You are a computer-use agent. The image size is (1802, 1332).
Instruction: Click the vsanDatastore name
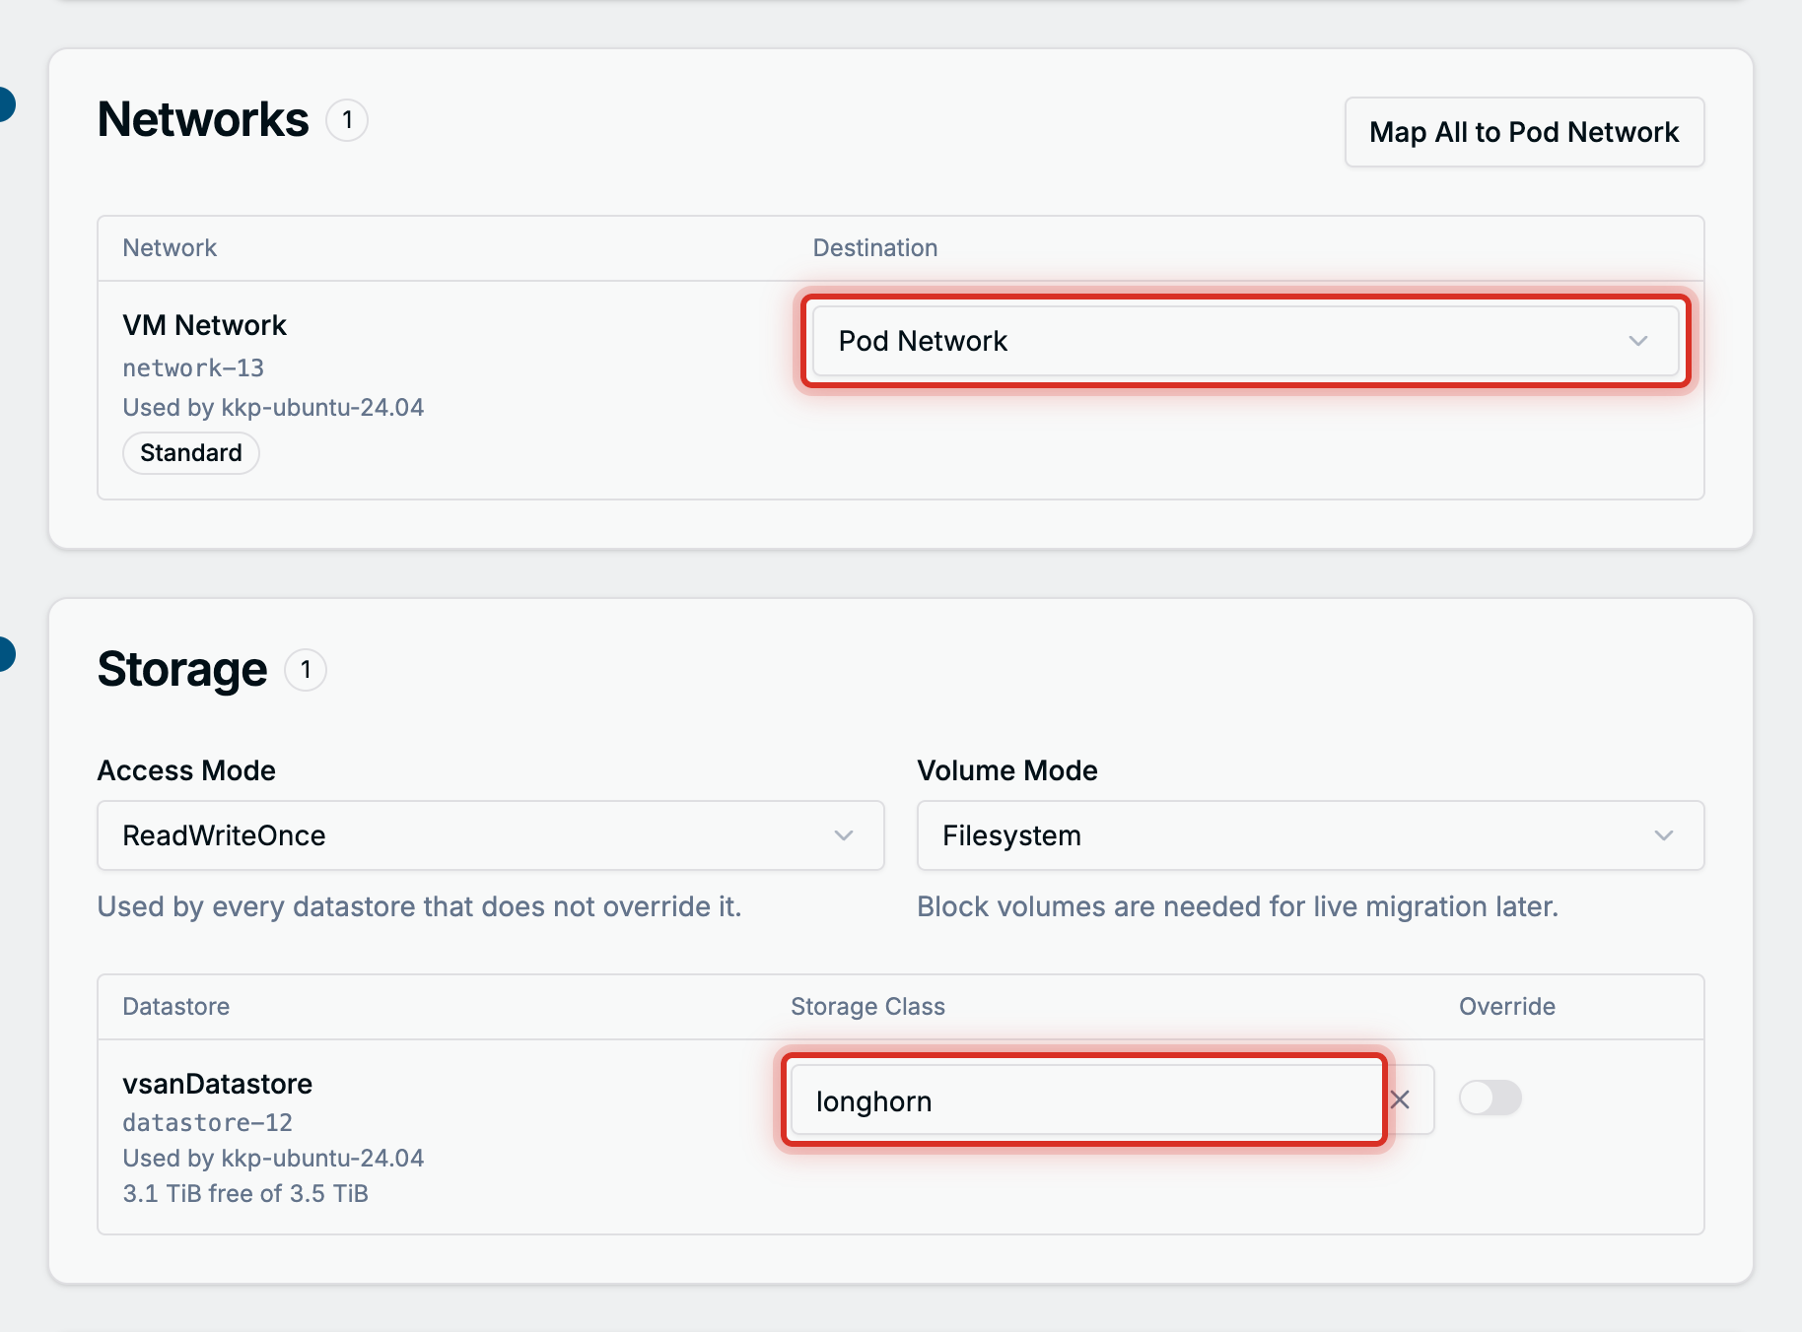click(x=217, y=1084)
